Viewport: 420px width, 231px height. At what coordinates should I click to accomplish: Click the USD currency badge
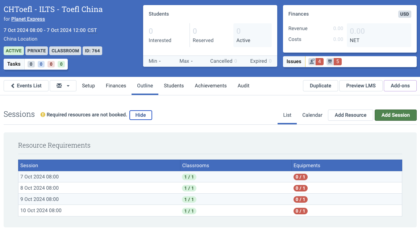(404, 14)
